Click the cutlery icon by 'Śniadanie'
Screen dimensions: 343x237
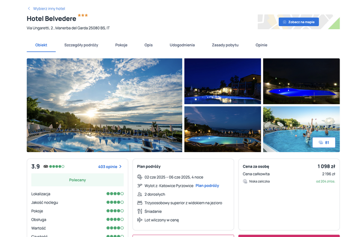140,211
